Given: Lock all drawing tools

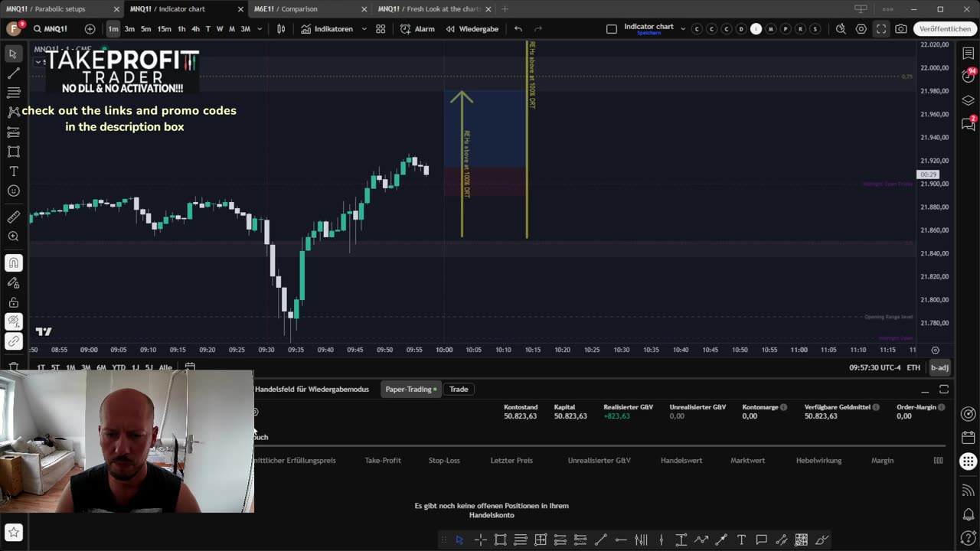Looking at the screenshot, I should [13, 302].
